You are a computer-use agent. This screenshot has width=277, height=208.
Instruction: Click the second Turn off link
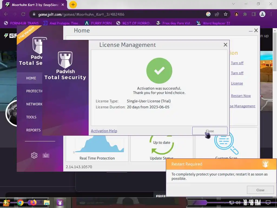pyautogui.click(x=237, y=73)
